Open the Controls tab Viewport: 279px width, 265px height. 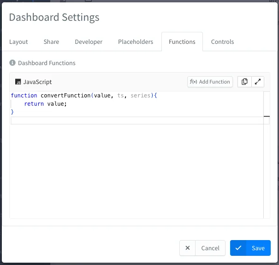(222, 42)
